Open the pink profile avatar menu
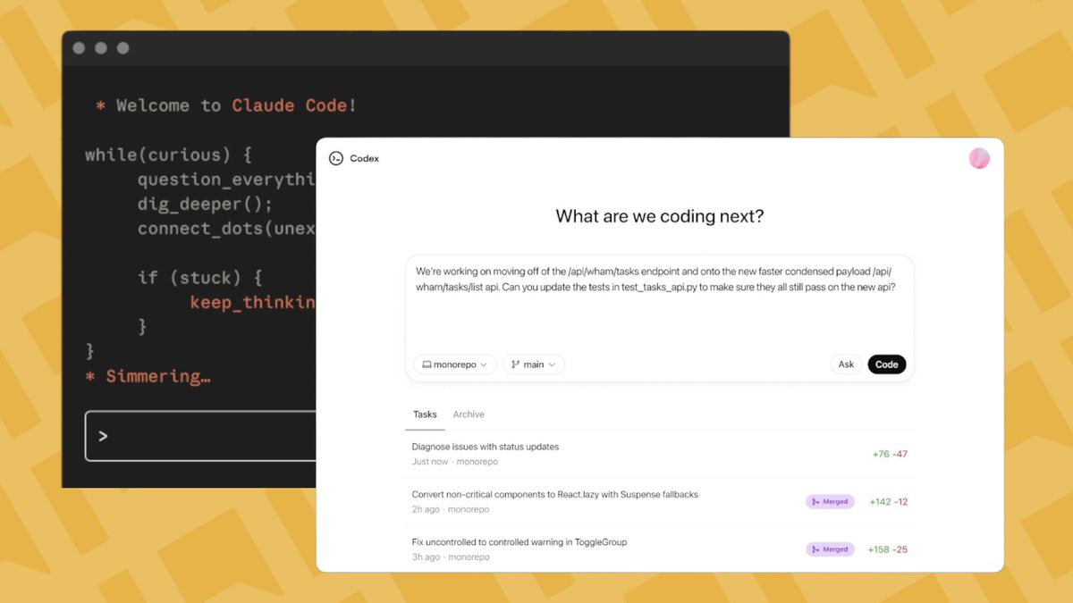 coord(979,156)
